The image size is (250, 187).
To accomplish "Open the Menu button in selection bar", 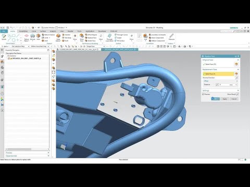I will point(6,46).
